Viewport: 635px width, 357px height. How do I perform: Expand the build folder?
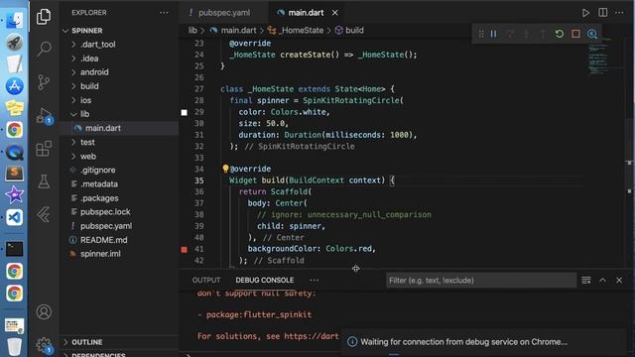(x=119, y=86)
